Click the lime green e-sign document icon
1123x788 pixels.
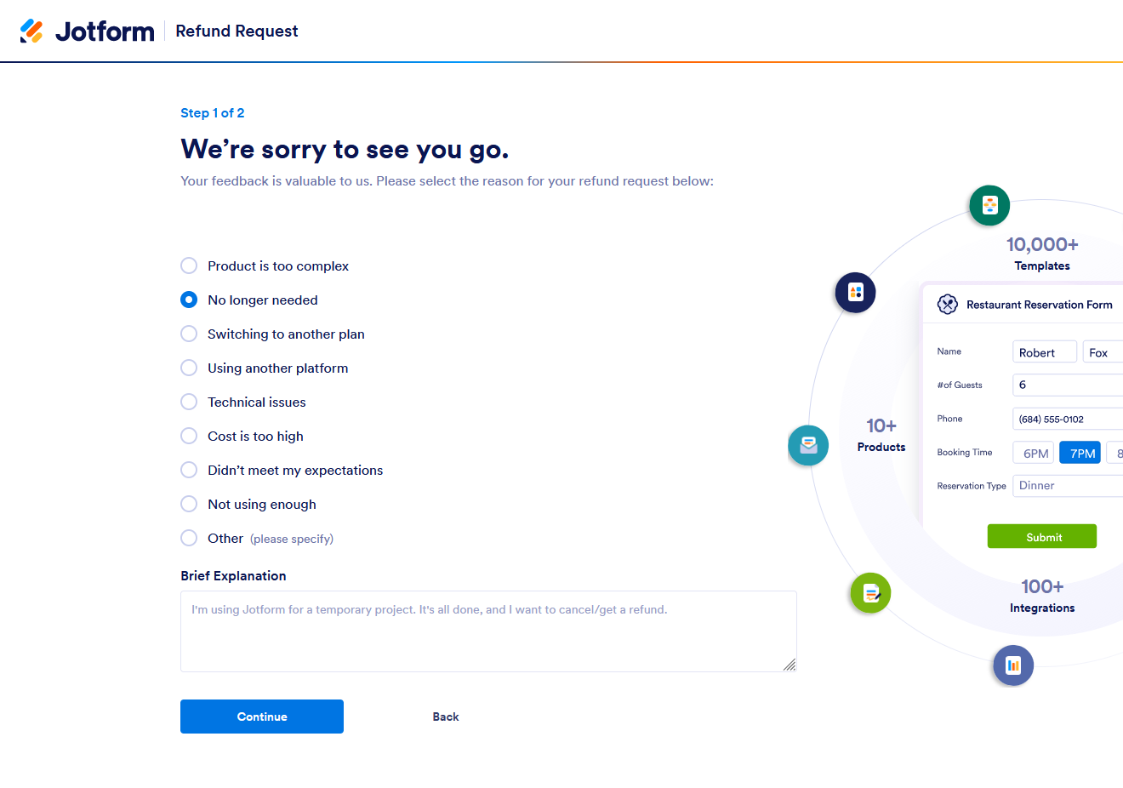870,593
